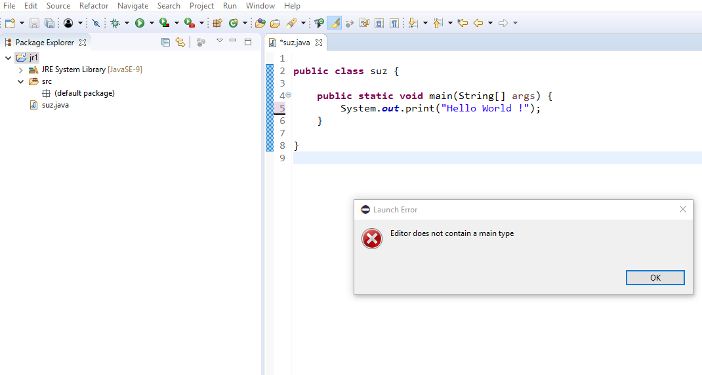Click the New Java Class icon
This screenshot has height=375, width=702.
(233, 23)
